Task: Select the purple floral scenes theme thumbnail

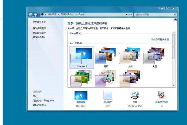Action: click(x=106, y=78)
